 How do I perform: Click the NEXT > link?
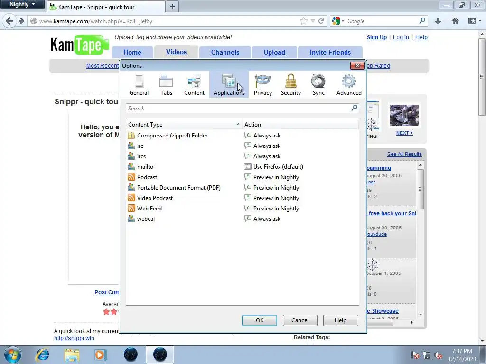click(x=404, y=133)
